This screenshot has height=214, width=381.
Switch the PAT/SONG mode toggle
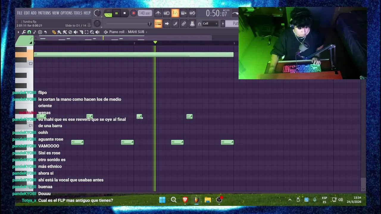108,13
